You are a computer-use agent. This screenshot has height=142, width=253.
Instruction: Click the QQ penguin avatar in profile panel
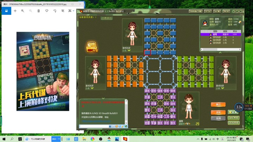(x=205, y=23)
